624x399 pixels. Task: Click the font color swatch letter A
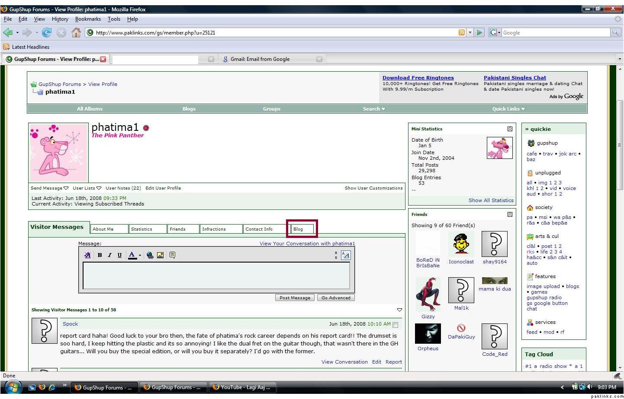click(x=132, y=255)
